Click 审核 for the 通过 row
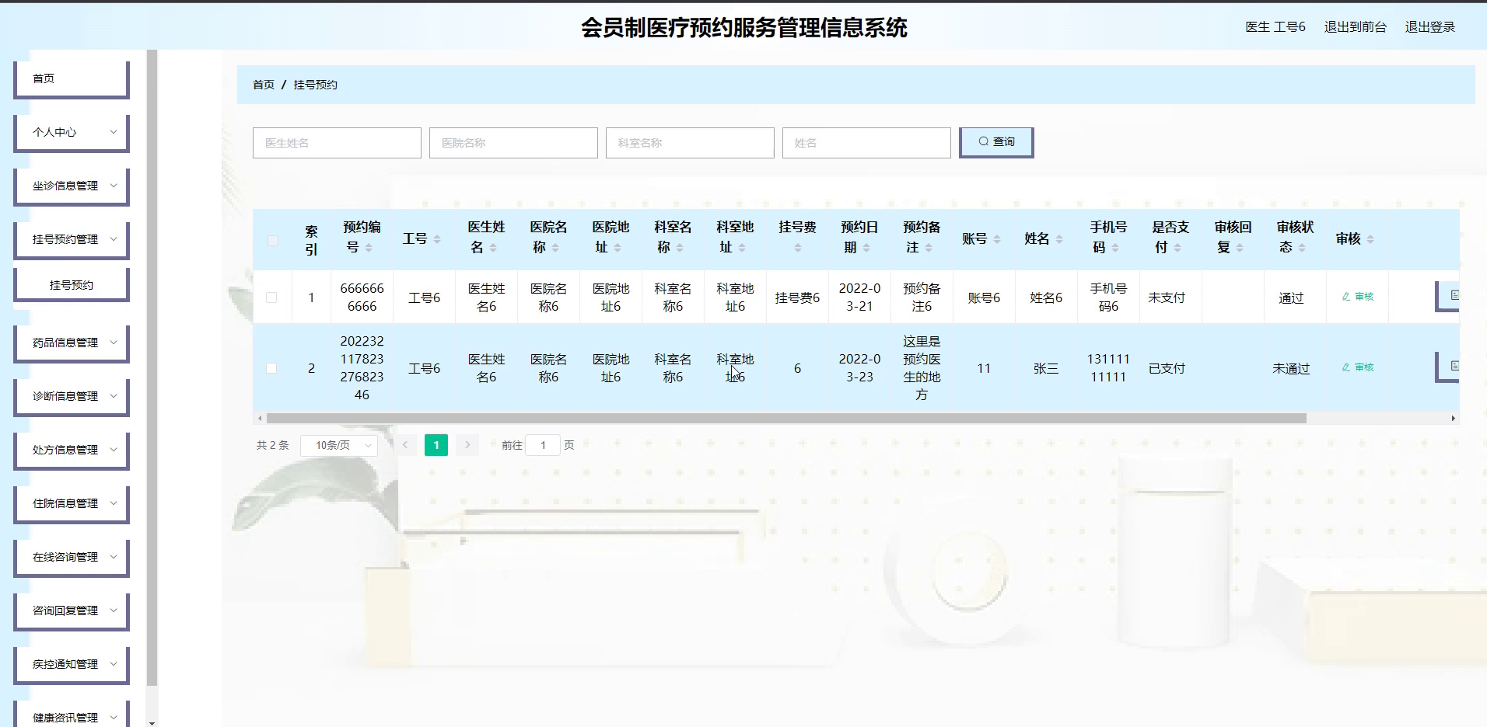The image size is (1487, 727). (x=1358, y=297)
